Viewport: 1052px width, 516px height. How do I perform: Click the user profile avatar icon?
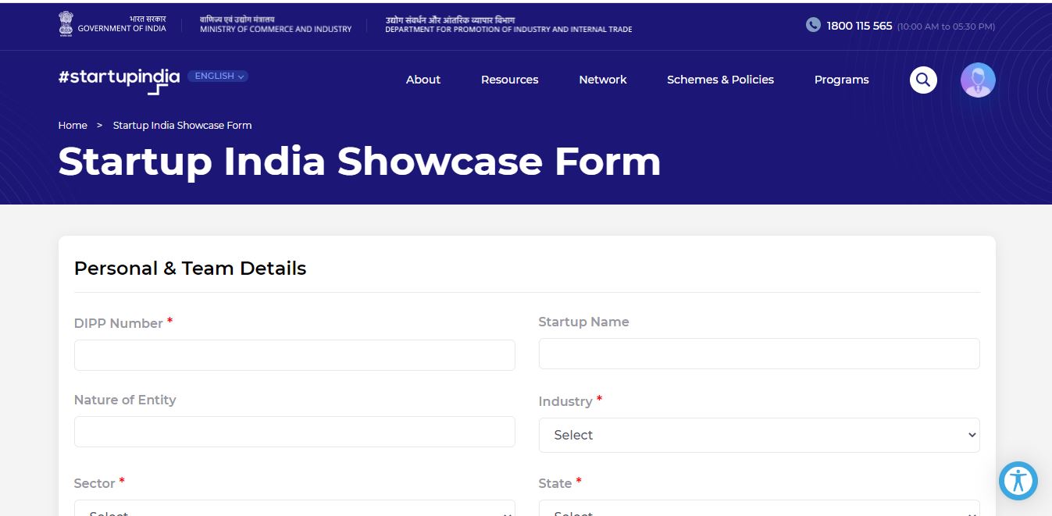tap(977, 80)
